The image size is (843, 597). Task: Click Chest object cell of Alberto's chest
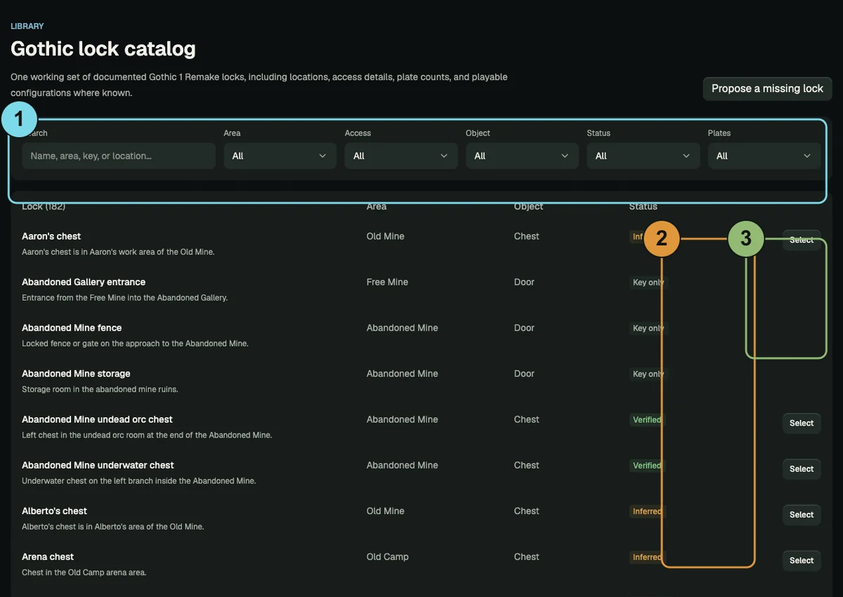(526, 511)
